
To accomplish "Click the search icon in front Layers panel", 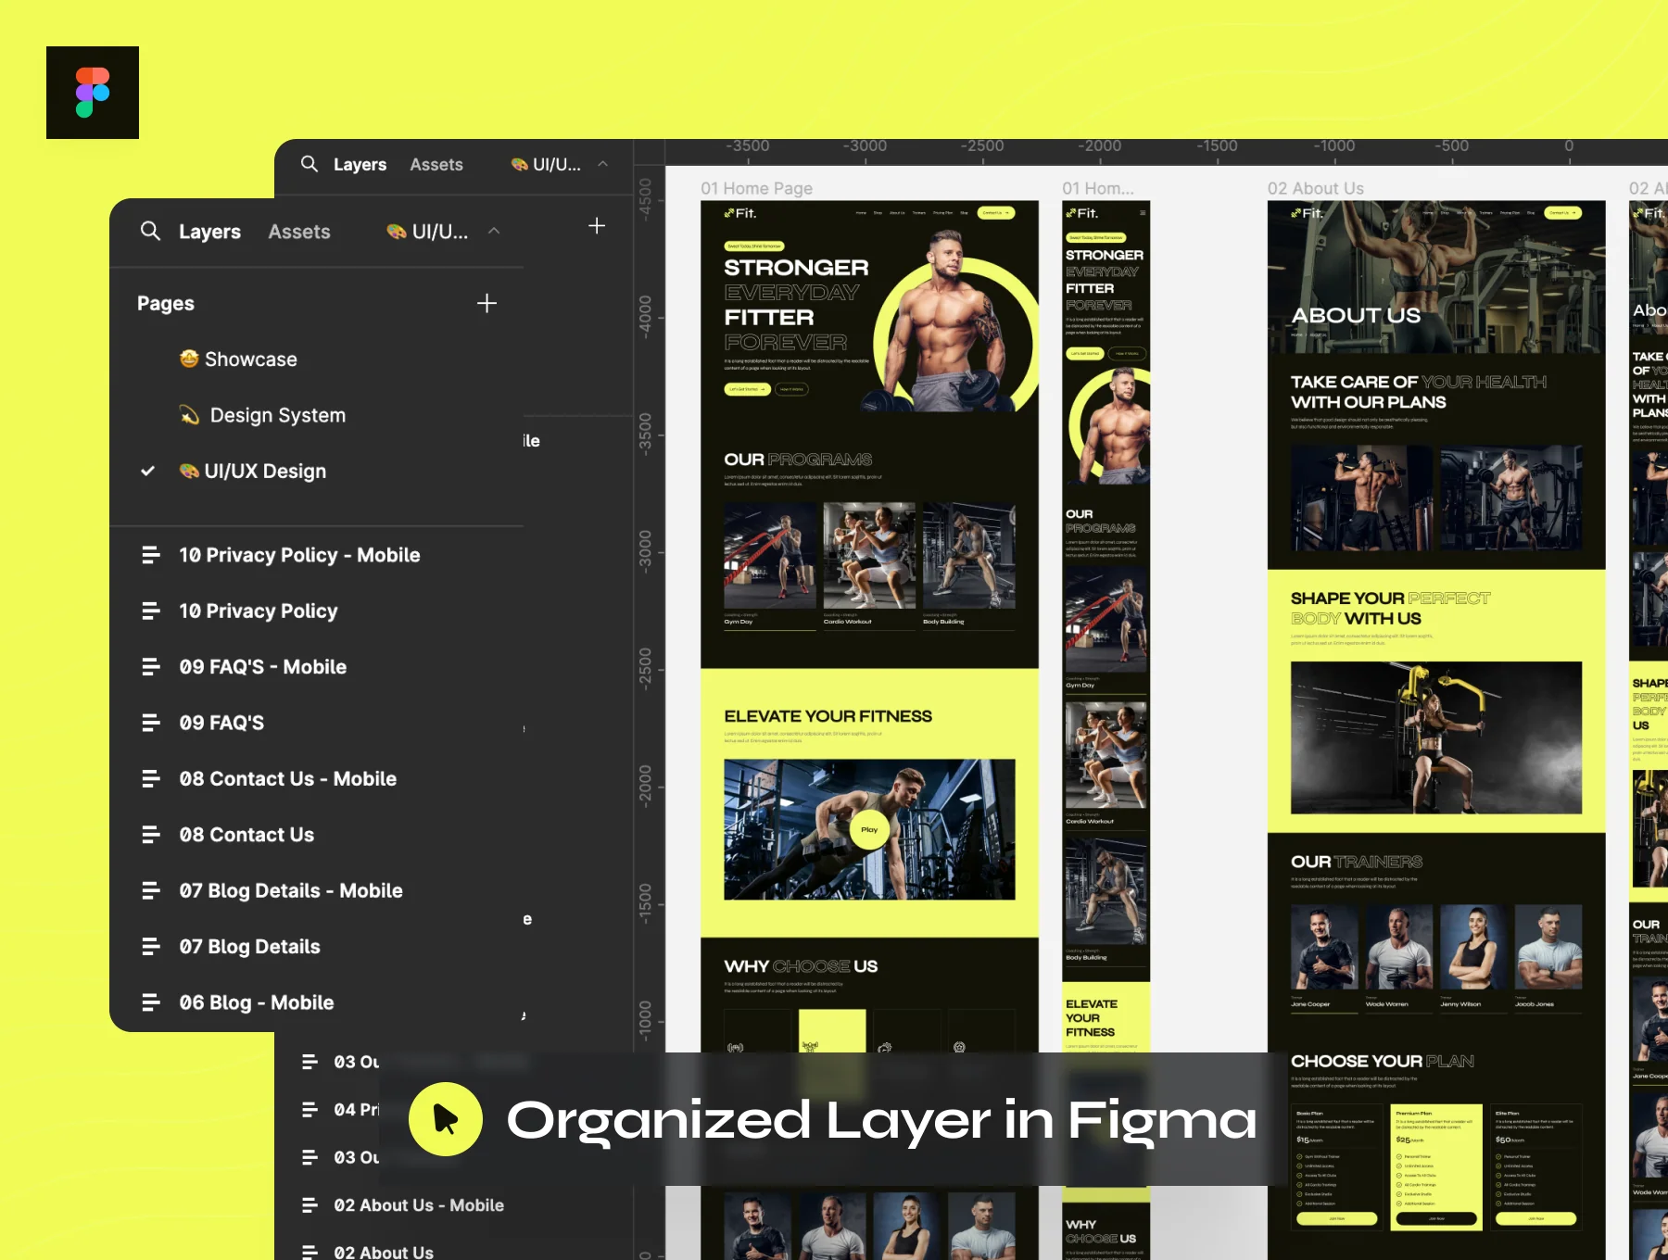I will [x=150, y=231].
